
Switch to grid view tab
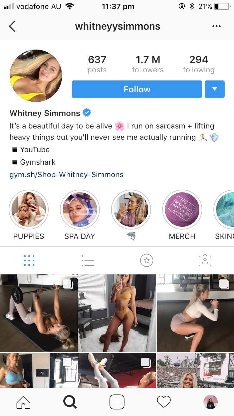tap(29, 260)
